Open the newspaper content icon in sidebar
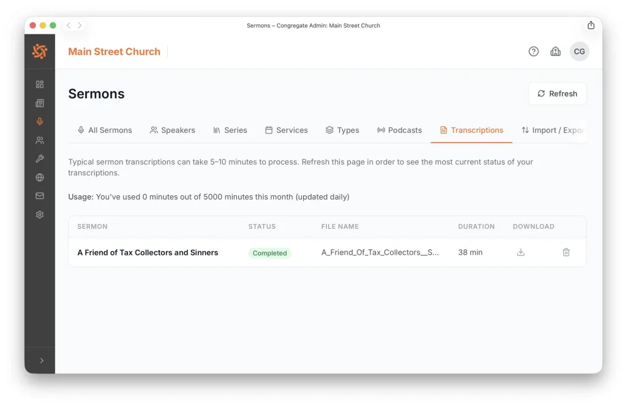This screenshot has width=627, height=406. click(x=40, y=103)
